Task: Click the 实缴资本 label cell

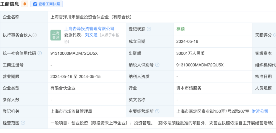Action: click(264, 53)
